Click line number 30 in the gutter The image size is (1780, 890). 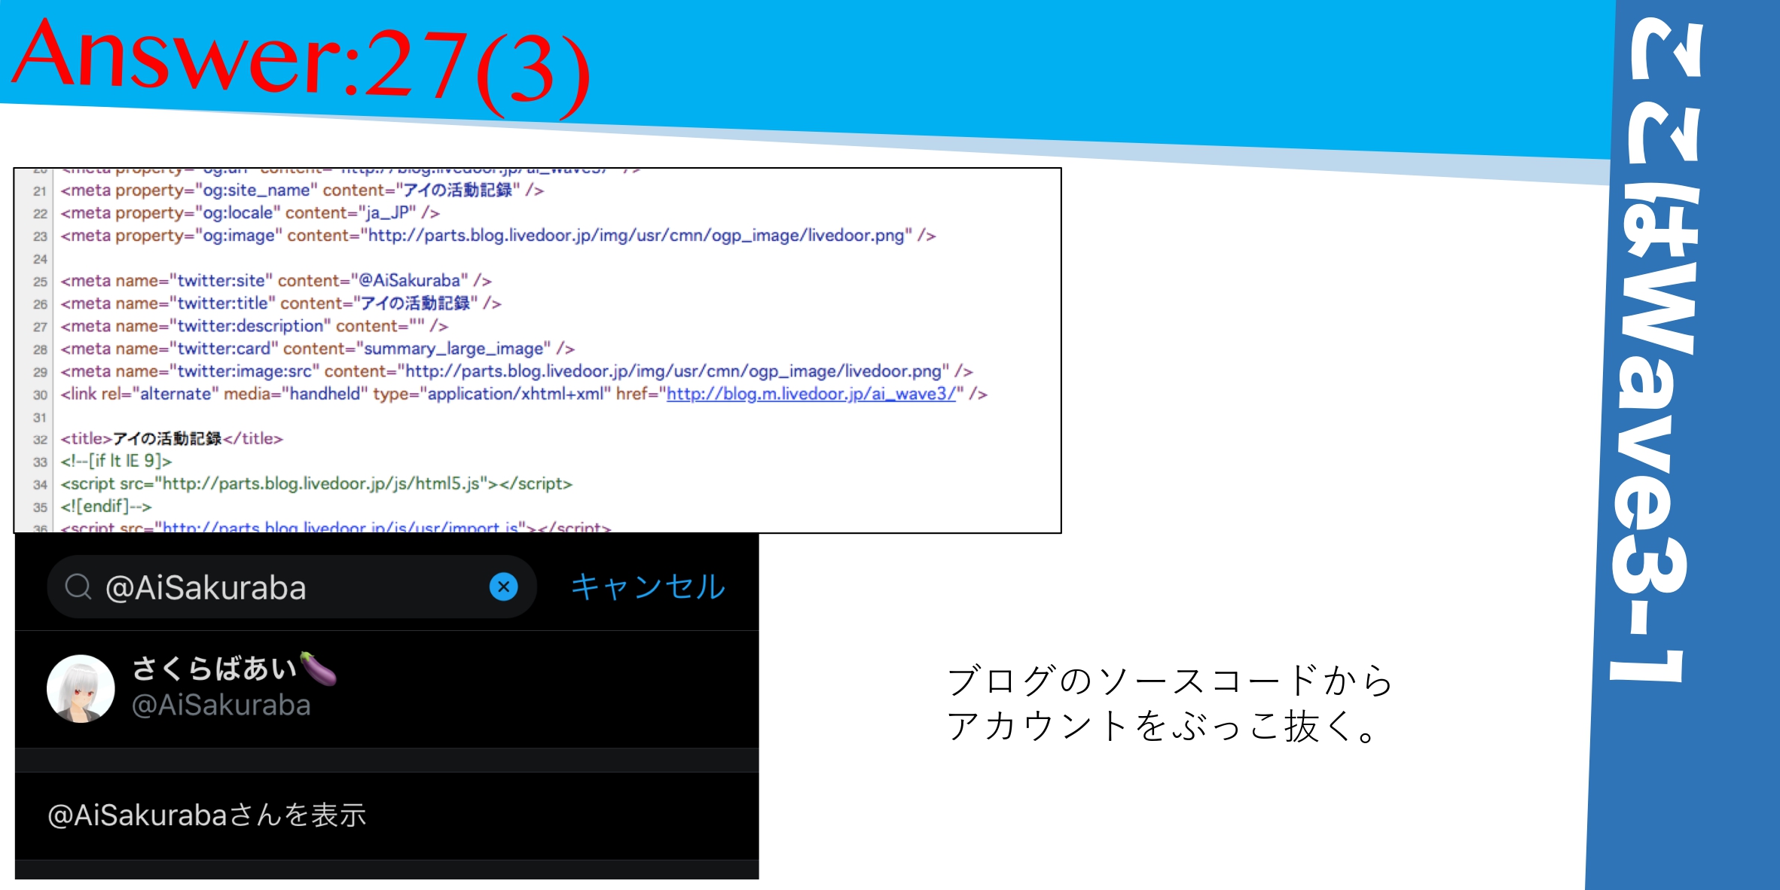(x=40, y=395)
